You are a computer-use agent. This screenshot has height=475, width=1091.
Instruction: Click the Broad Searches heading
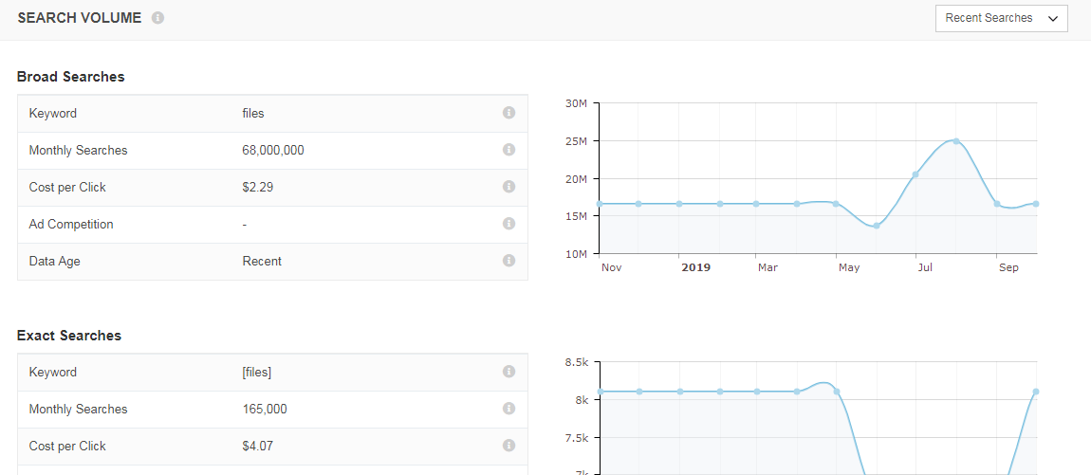71,77
